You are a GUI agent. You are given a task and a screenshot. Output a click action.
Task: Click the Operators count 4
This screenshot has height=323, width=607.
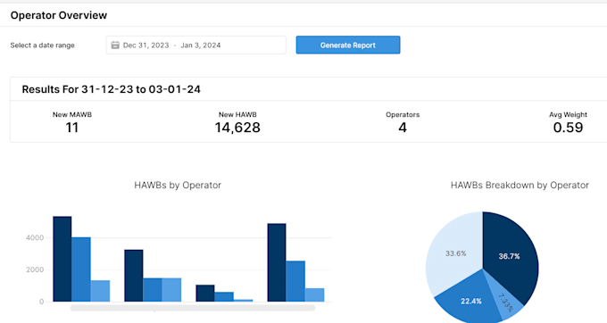point(403,128)
